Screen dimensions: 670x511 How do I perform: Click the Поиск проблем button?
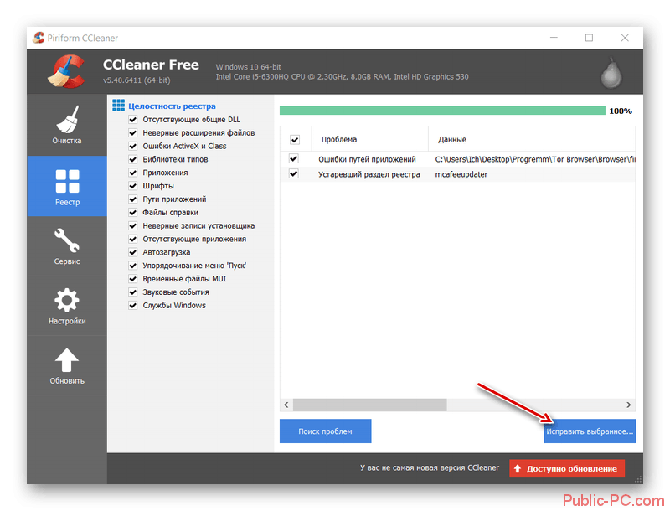(x=325, y=431)
